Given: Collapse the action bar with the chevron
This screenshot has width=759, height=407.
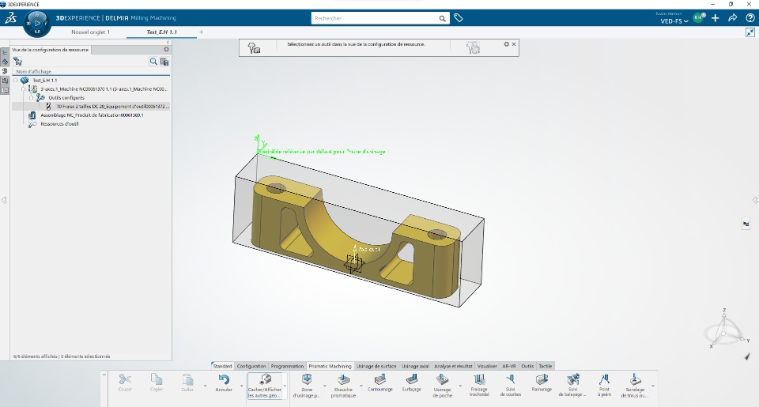Looking at the screenshot, I should [104, 374].
